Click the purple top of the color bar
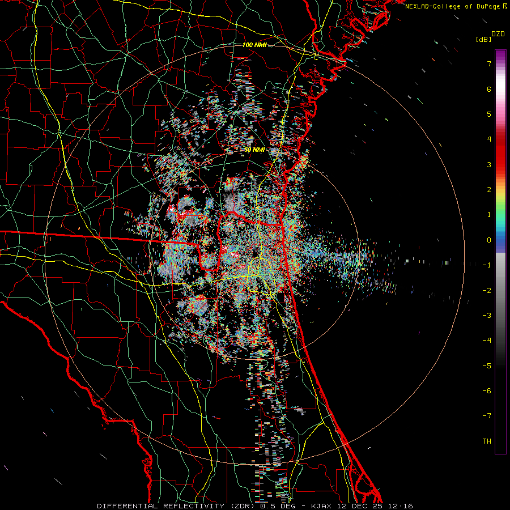The height and width of the screenshot is (510, 510). click(500, 54)
